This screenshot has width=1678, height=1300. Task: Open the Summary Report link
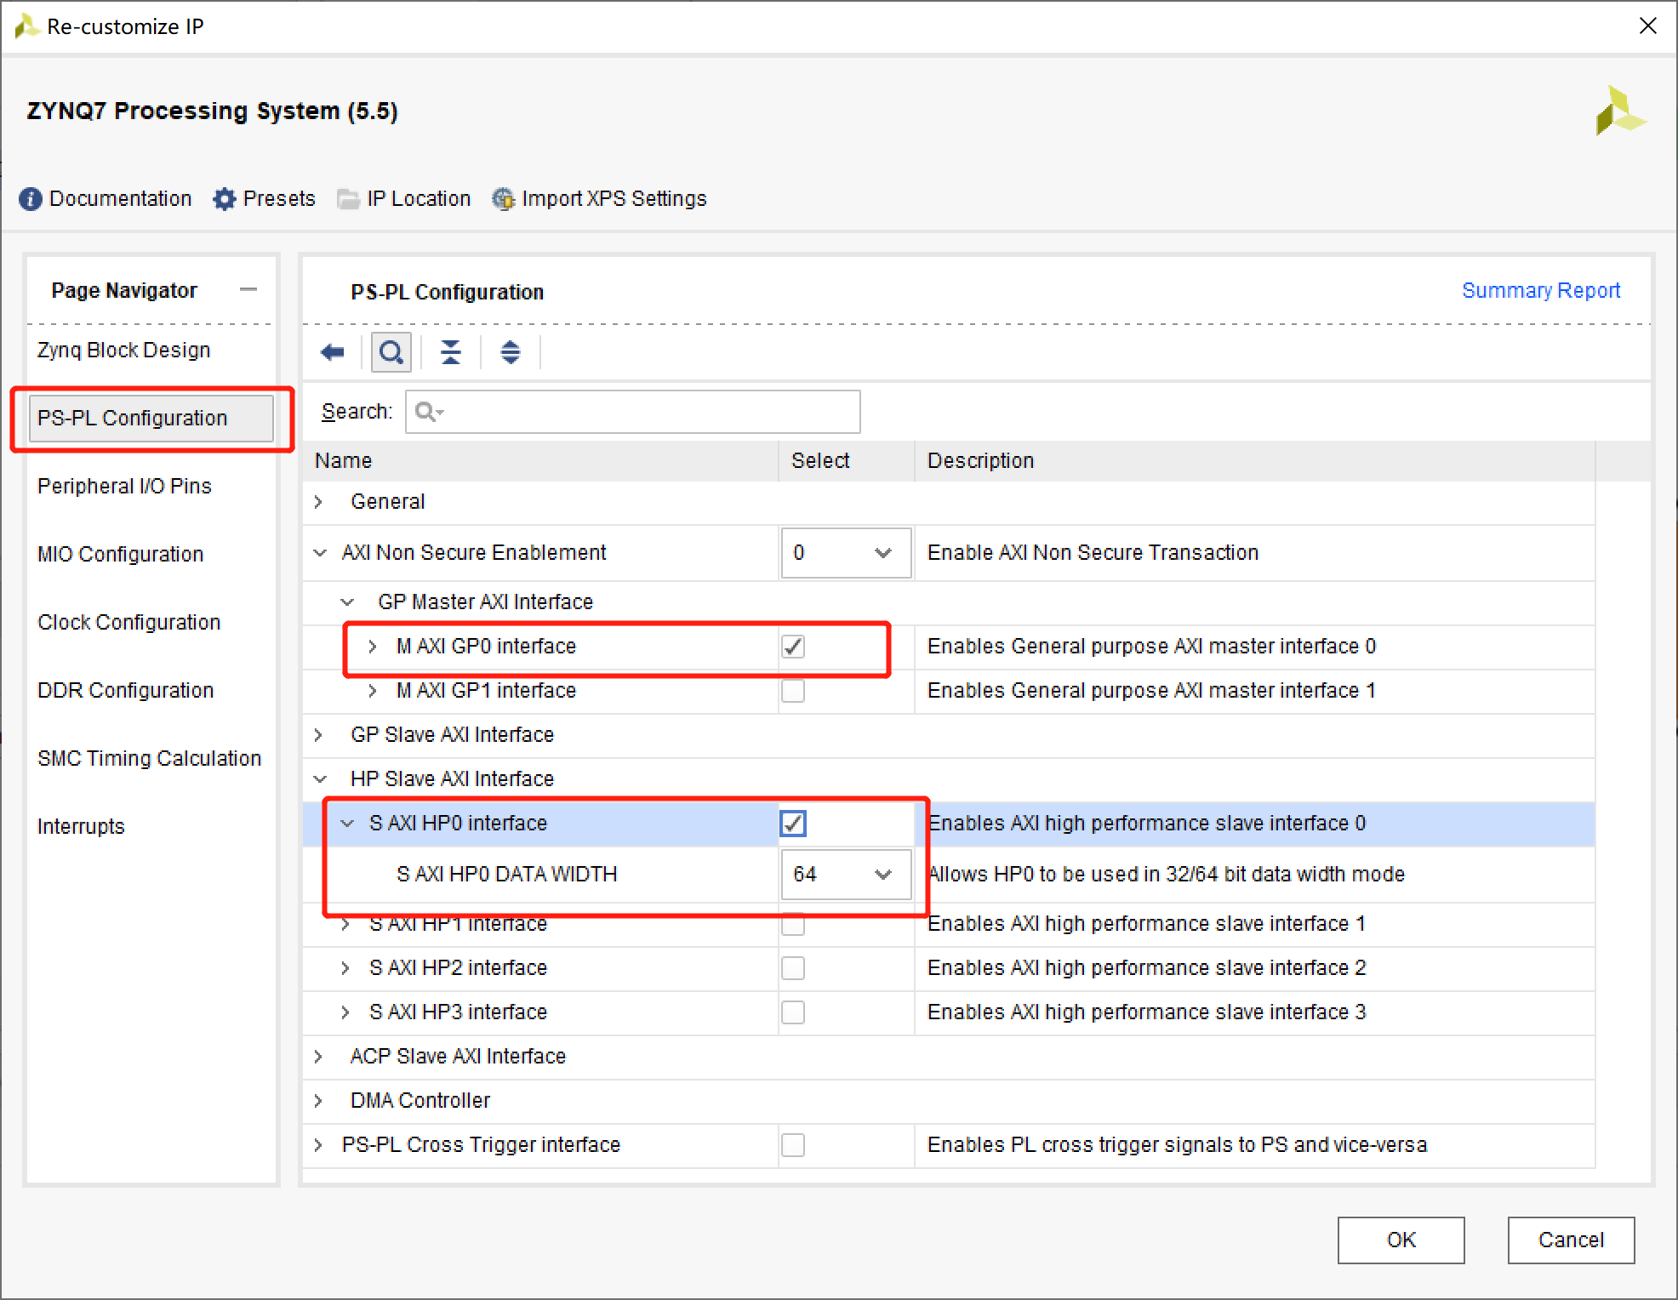click(x=1541, y=291)
